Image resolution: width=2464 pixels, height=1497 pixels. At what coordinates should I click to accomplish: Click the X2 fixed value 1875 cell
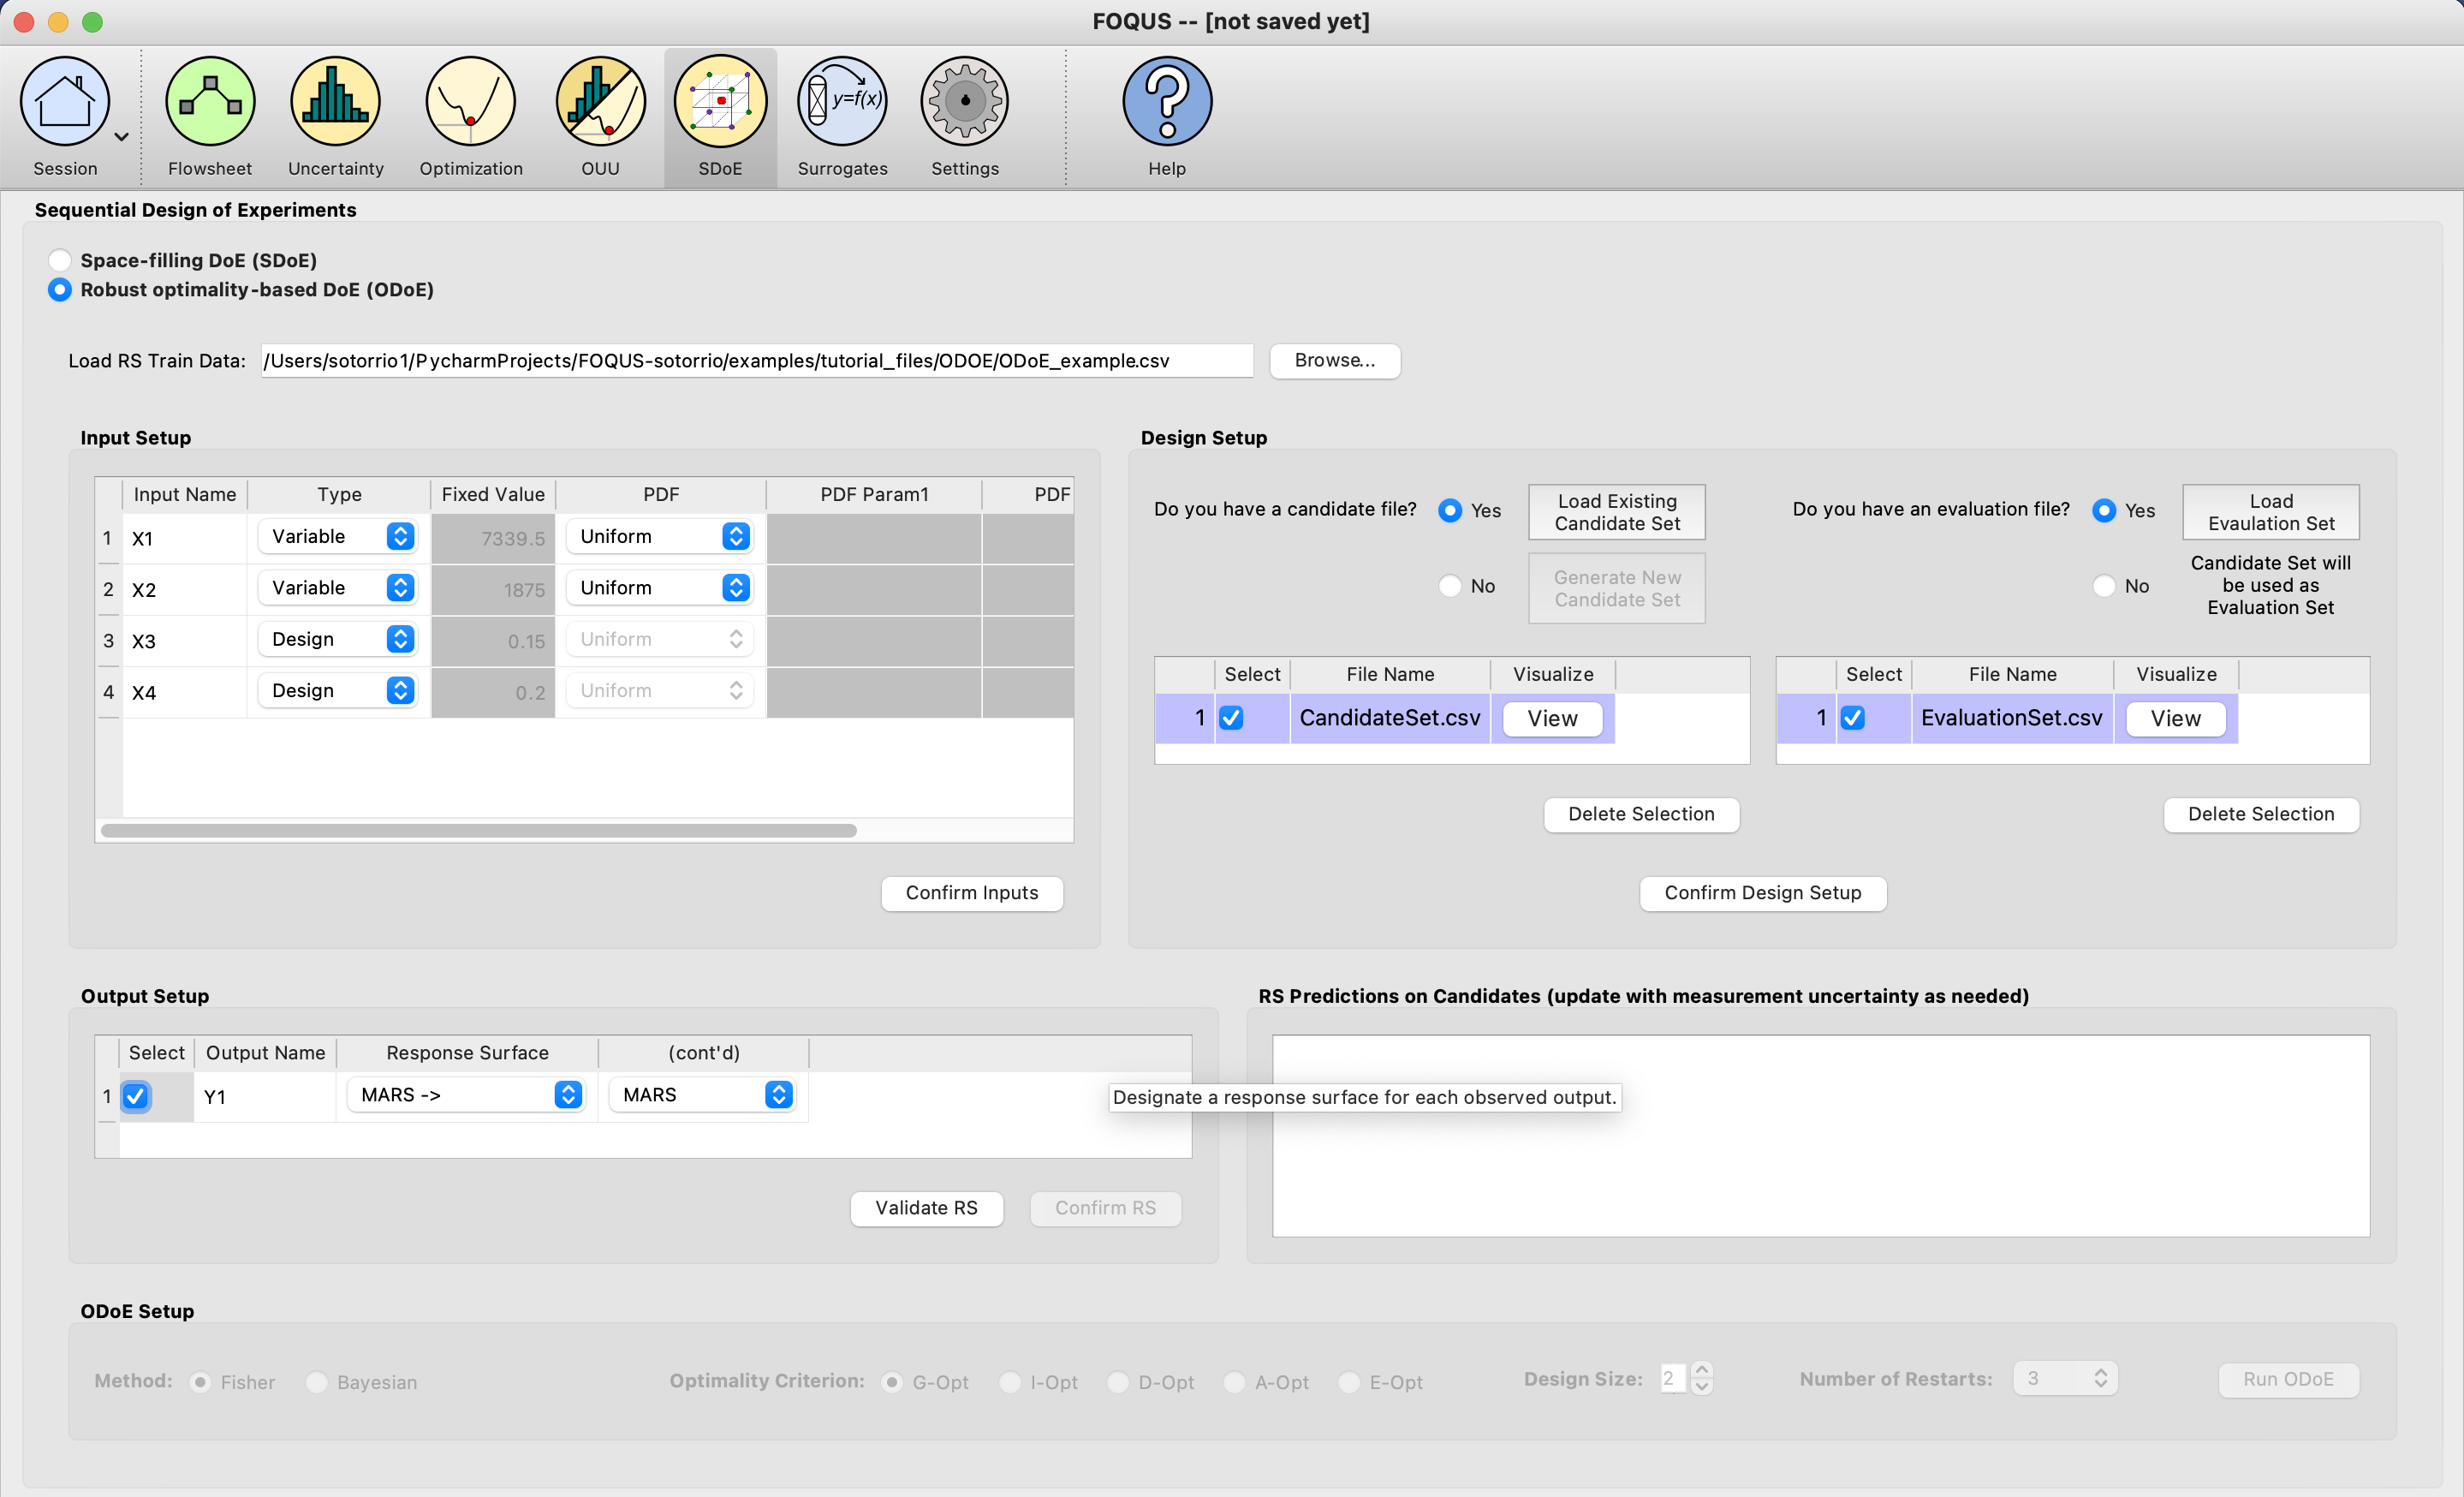coord(493,590)
